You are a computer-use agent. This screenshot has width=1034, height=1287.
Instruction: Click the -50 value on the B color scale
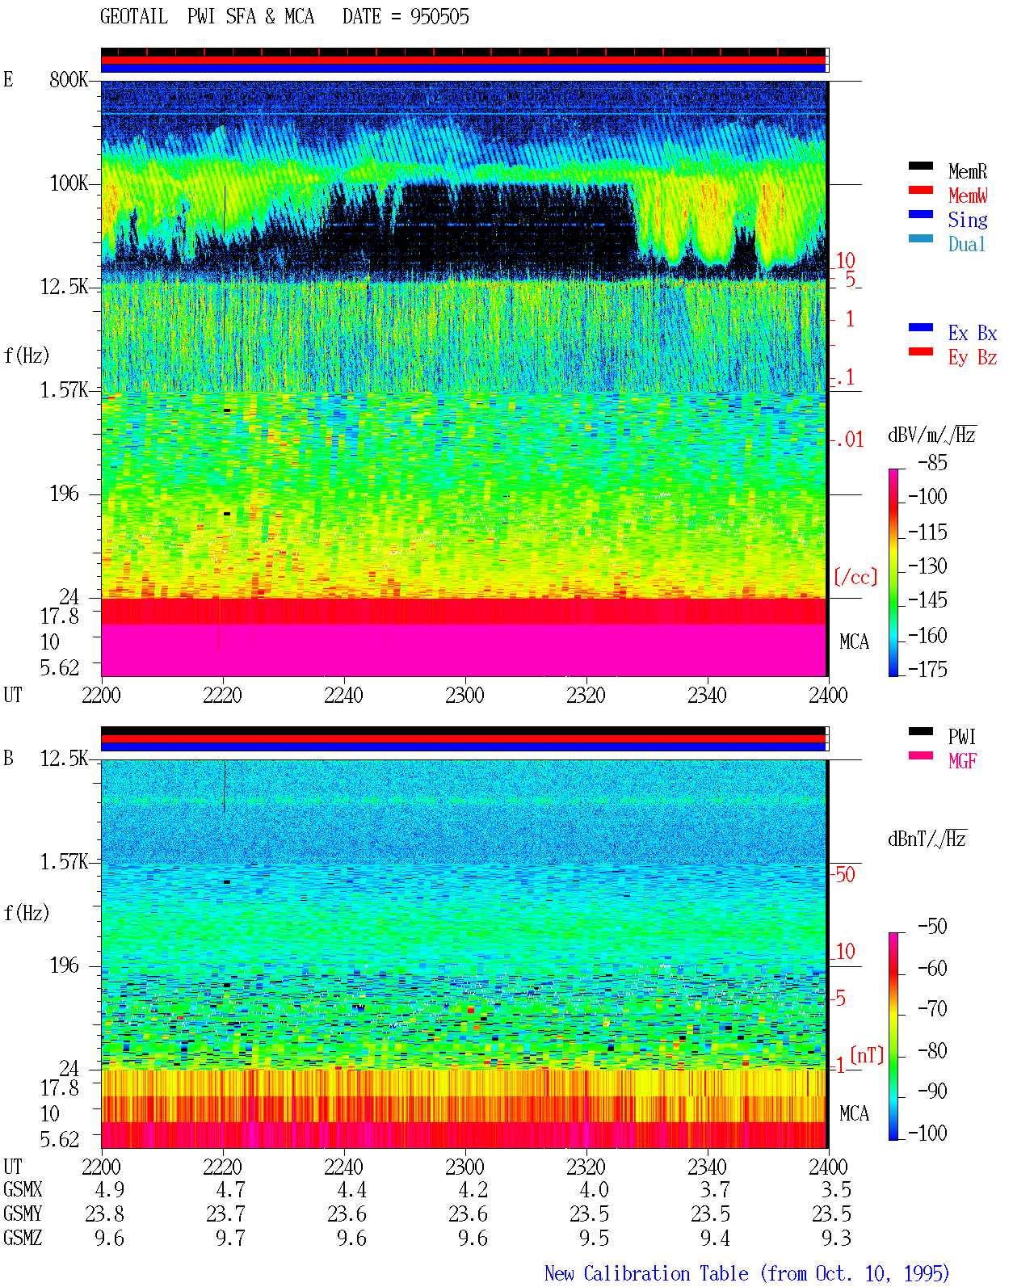click(932, 926)
